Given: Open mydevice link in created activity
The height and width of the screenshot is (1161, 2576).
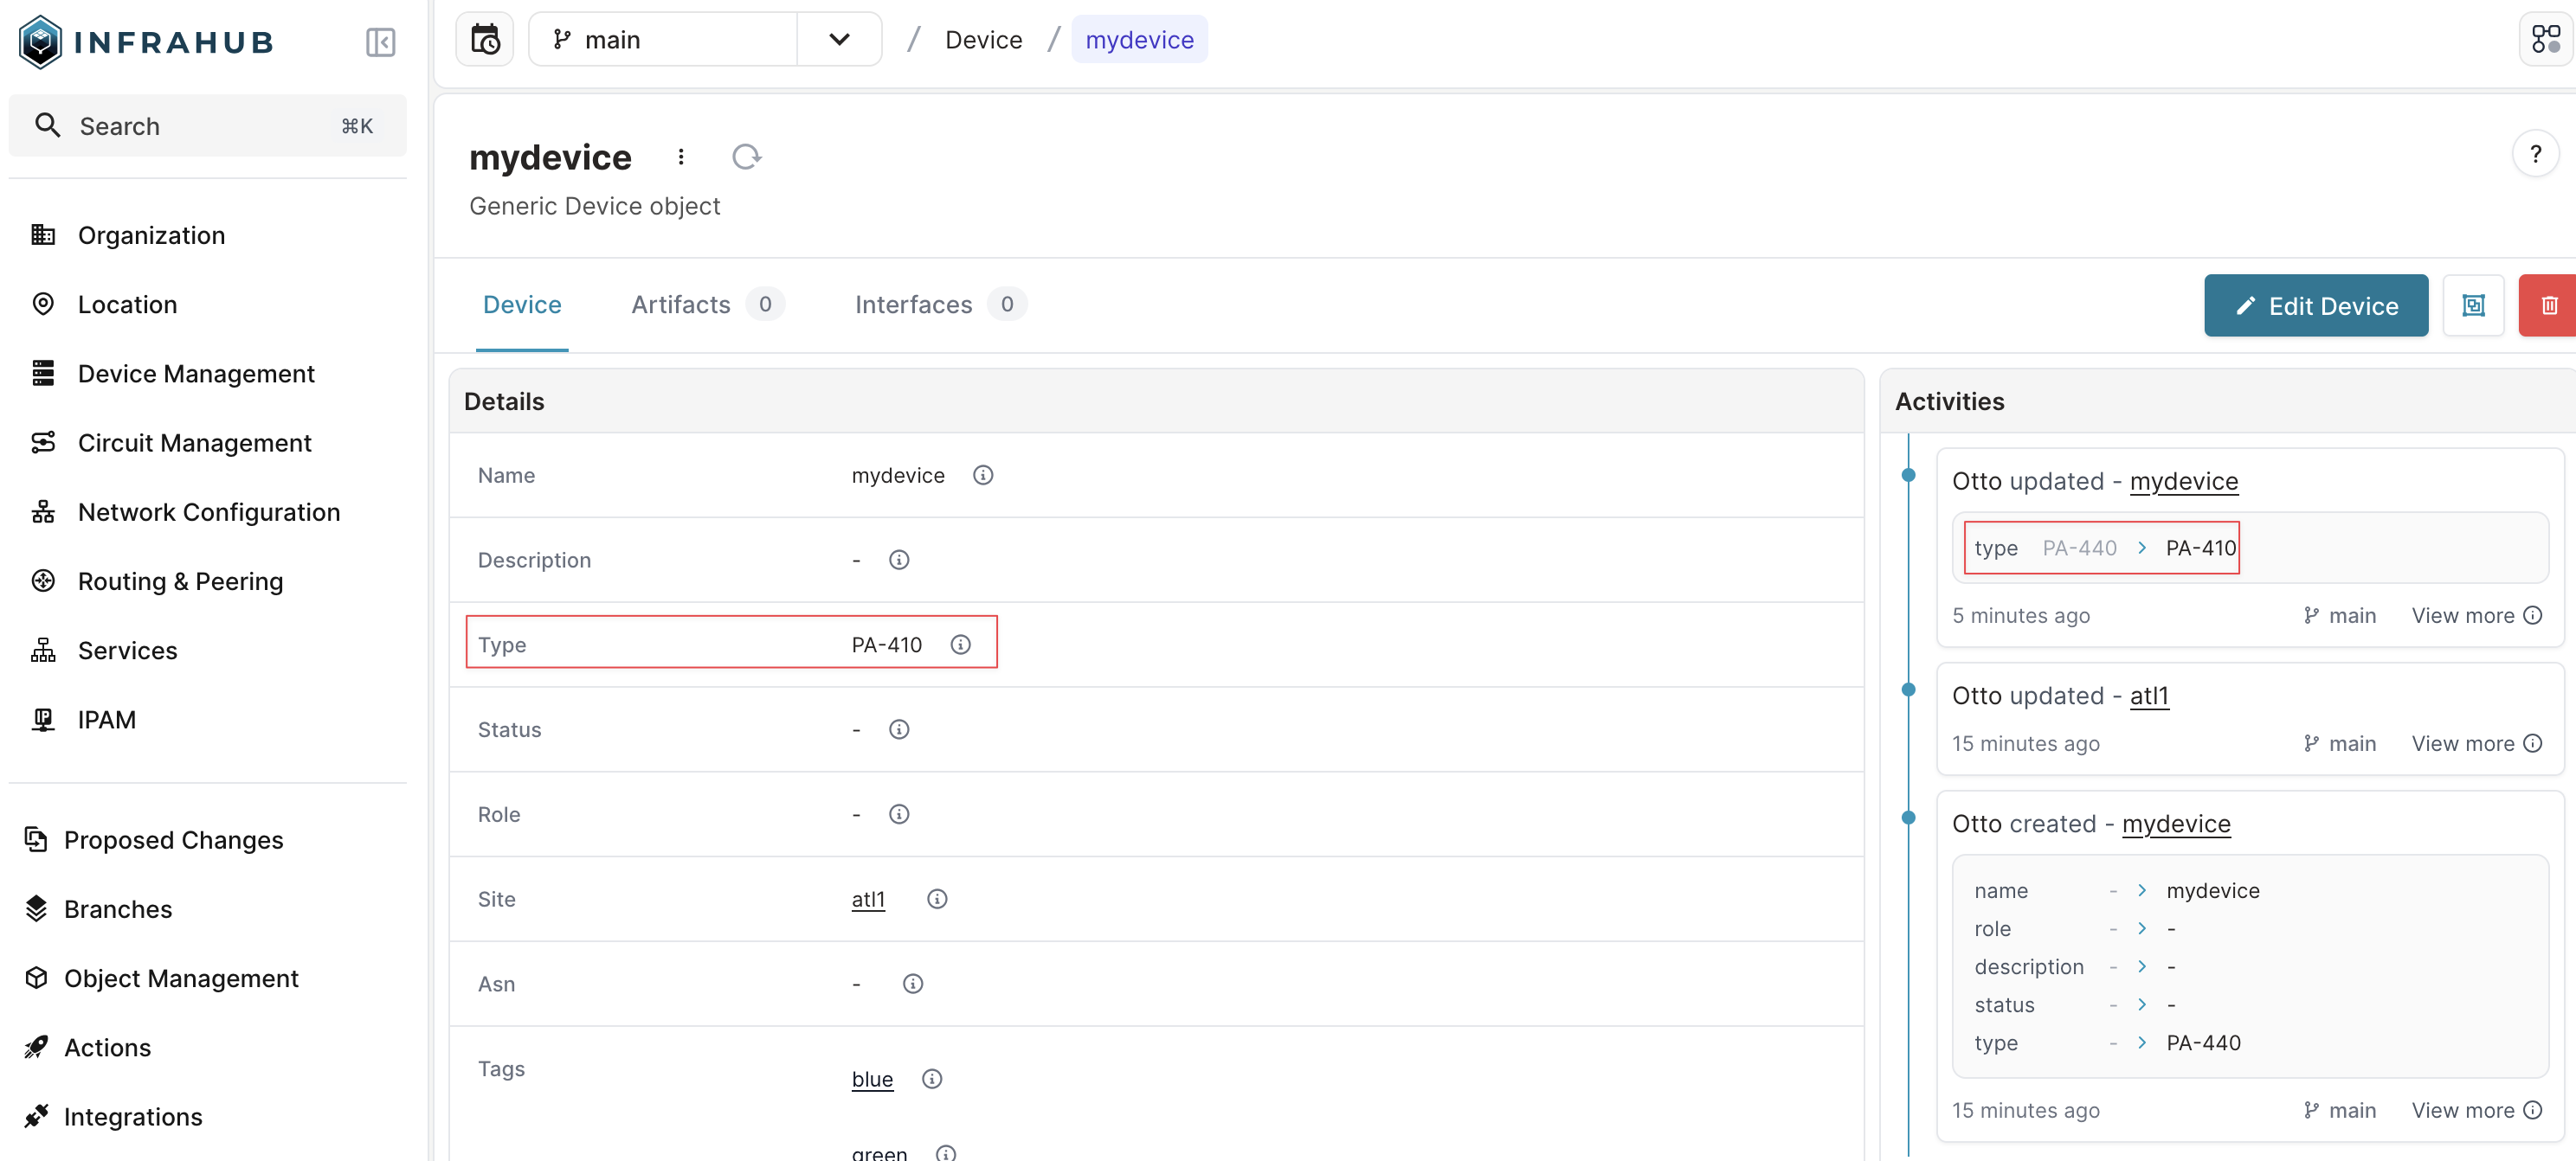Looking at the screenshot, I should (2176, 824).
